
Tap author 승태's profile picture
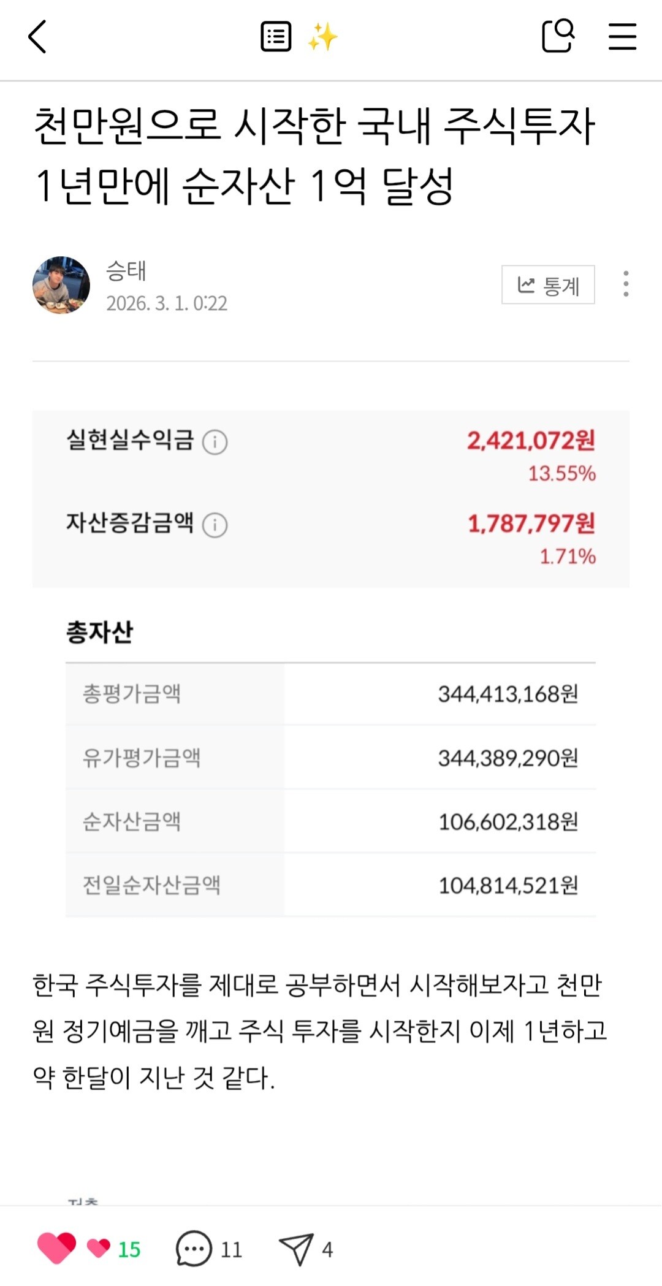[61, 285]
